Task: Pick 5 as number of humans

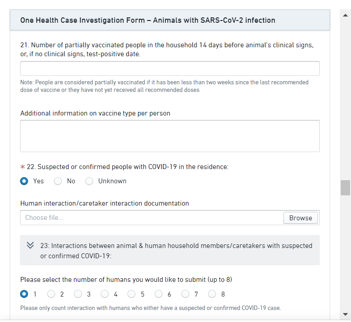Action: (131, 294)
